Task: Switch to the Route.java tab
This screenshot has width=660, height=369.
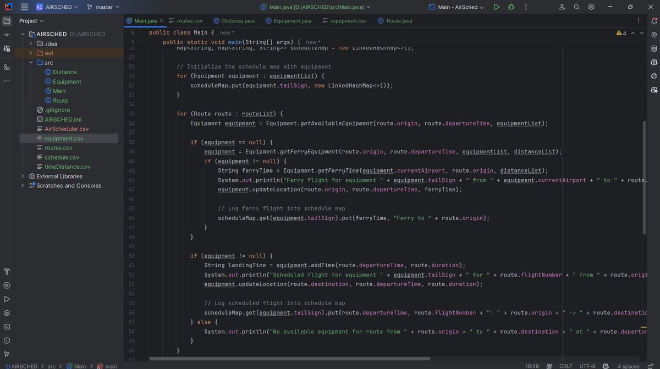Action: click(396, 21)
